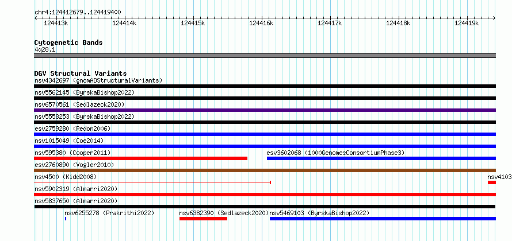
Task: Select the DGV Structural Variants track title
Action: point(81,73)
